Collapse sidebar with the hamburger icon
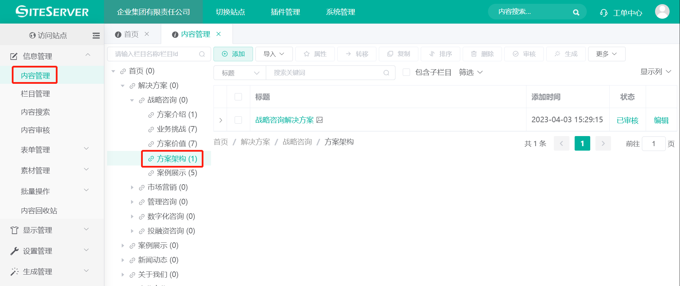680x286 pixels. click(x=96, y=35)
